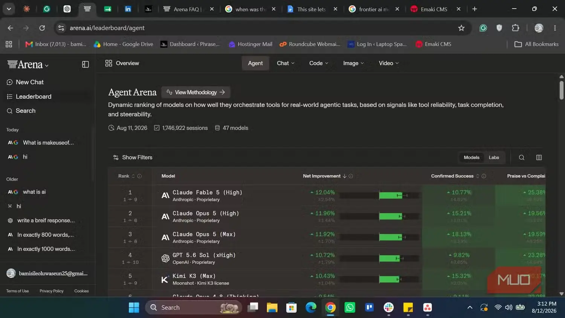This screenshot has width=565, height=318.
Task: Switch to the pinned Claude tab
Action: [x=26, y=9]
